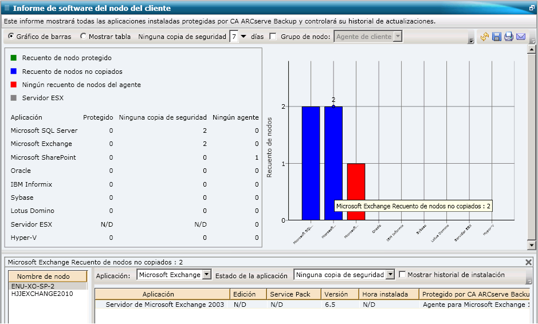This screenshot has height=324, width=538.
Task: Sort by Aplicación column header
Action: tap(162, 294)
